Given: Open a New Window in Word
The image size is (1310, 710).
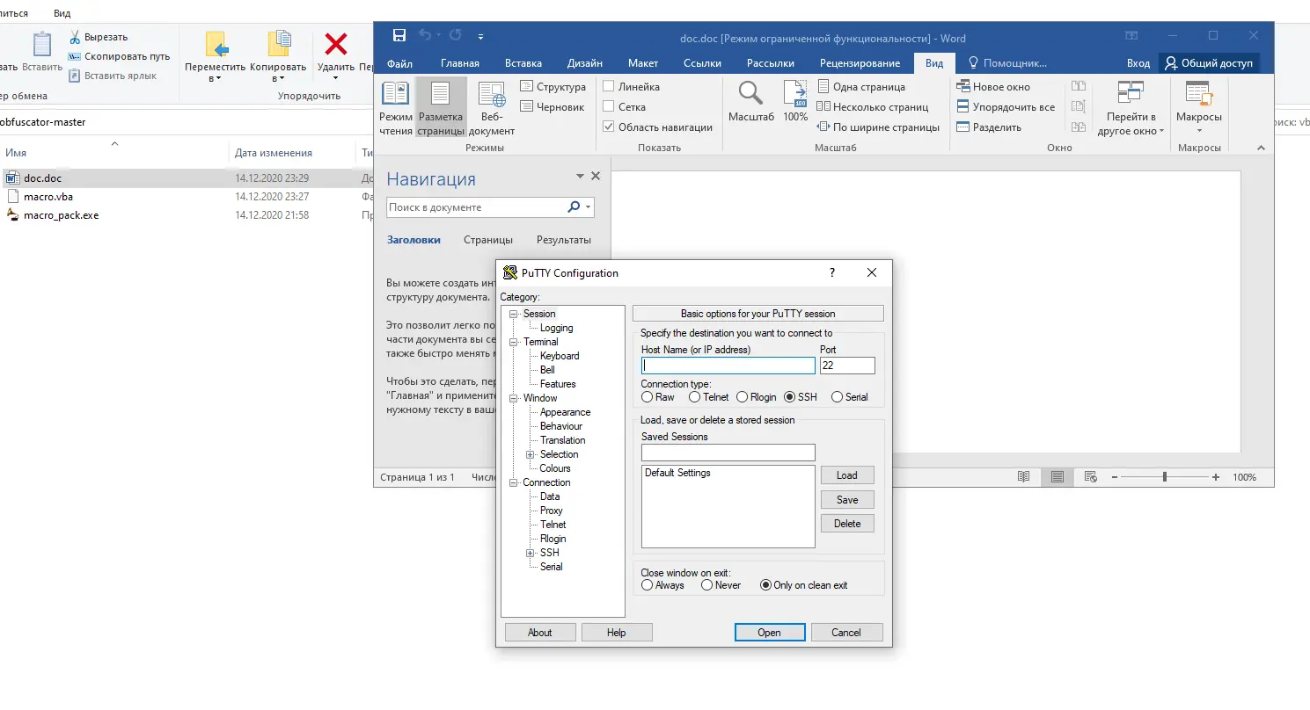Looking at the screenshot, I should coord(993,87).
